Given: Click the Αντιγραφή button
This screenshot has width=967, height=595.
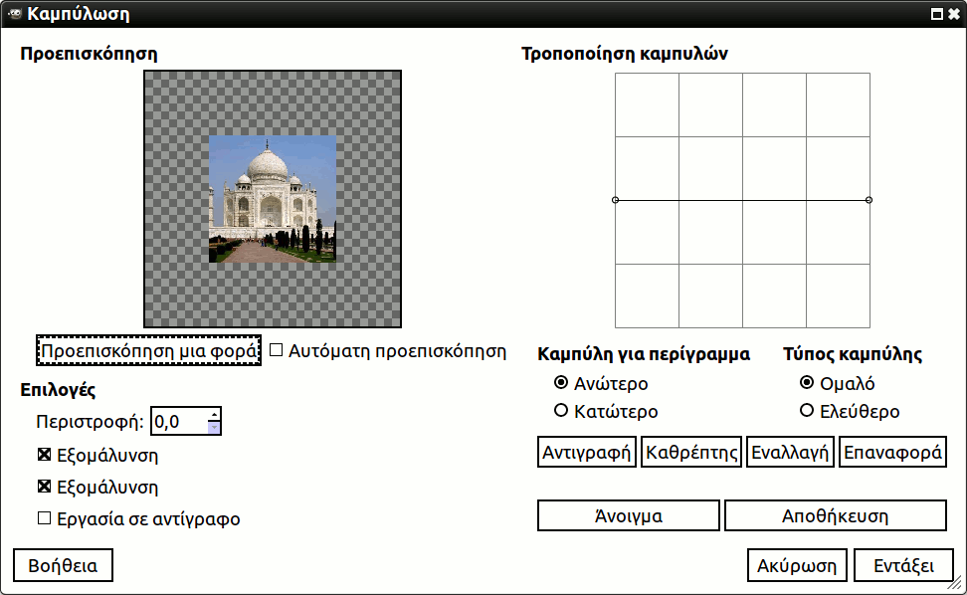Looking at the screenshot, I should pyautogui.click(x=587, y=452).
